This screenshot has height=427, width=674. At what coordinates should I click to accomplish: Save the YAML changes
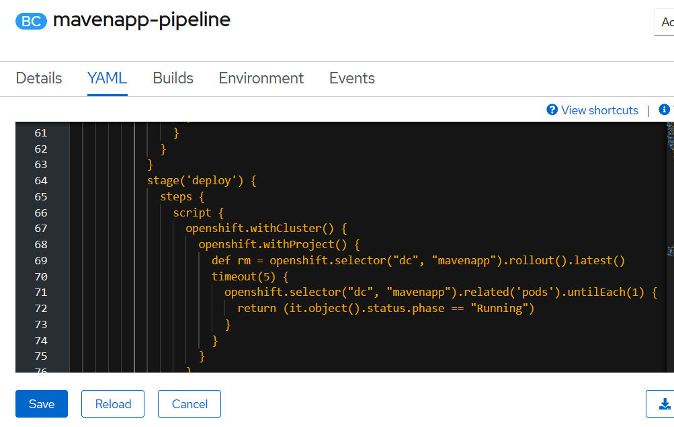[42, 404]
